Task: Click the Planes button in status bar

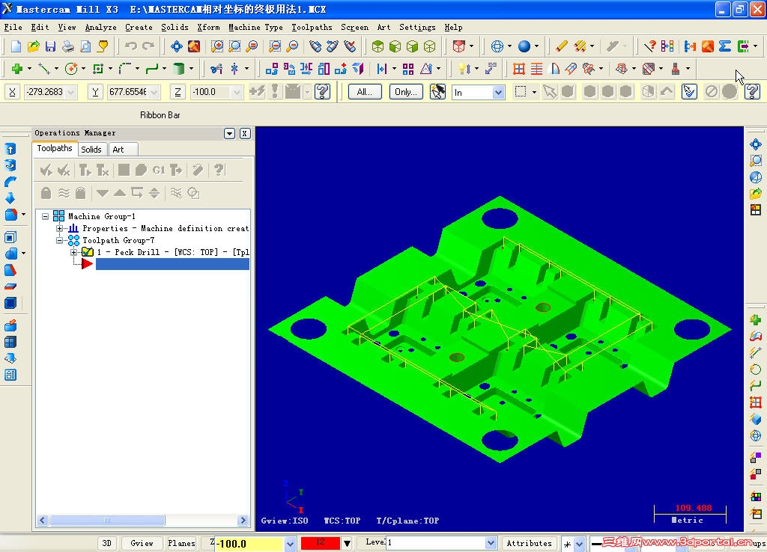Action: pos(181,543)
